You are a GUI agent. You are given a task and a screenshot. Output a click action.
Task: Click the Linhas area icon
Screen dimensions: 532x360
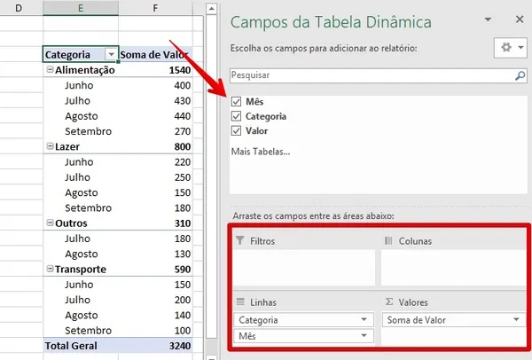click(240, 301)
